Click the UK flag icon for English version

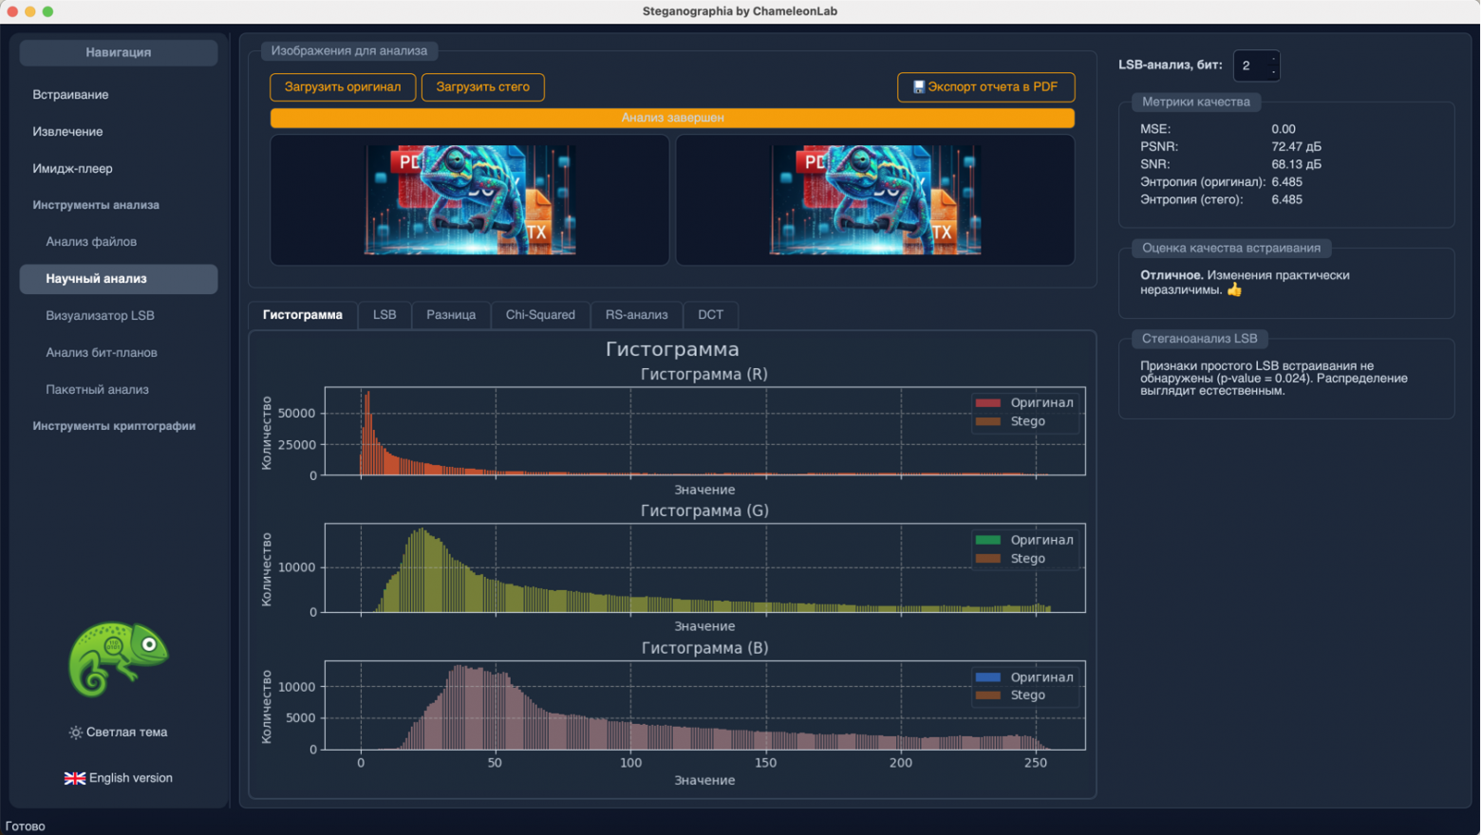pos(74,778)
